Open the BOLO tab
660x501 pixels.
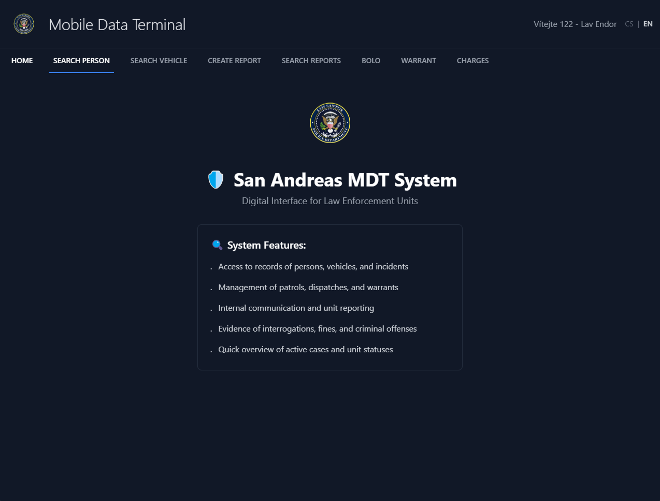click(x=371, y=61)
